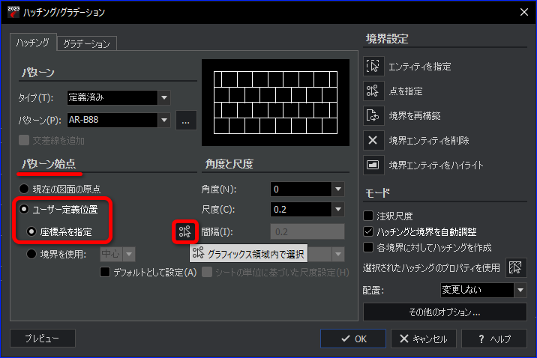
Task: Check デフォルトとして設定(A)
Action: coord(105,272)
